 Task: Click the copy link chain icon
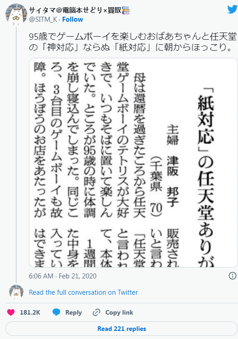point(96,312)
